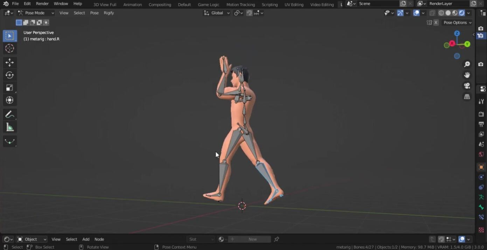
Task: Select the Rotate tool
Action: click(9, 75)
